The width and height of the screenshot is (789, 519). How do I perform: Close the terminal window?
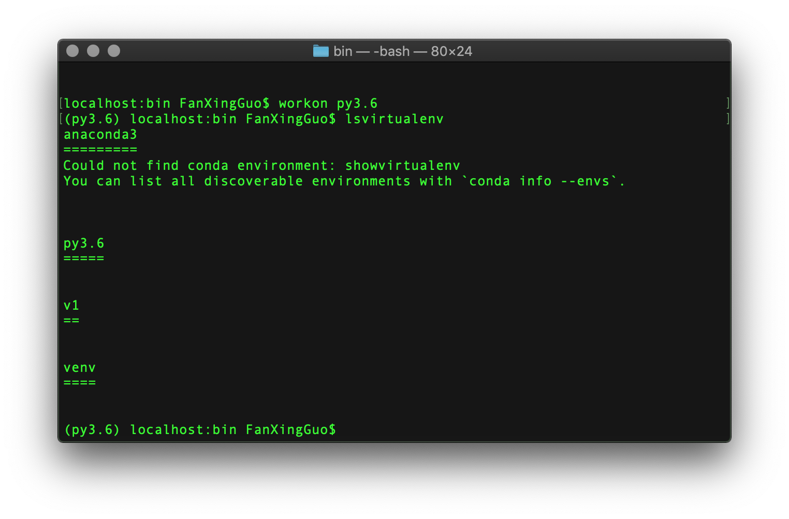click(x=72, y=51)
